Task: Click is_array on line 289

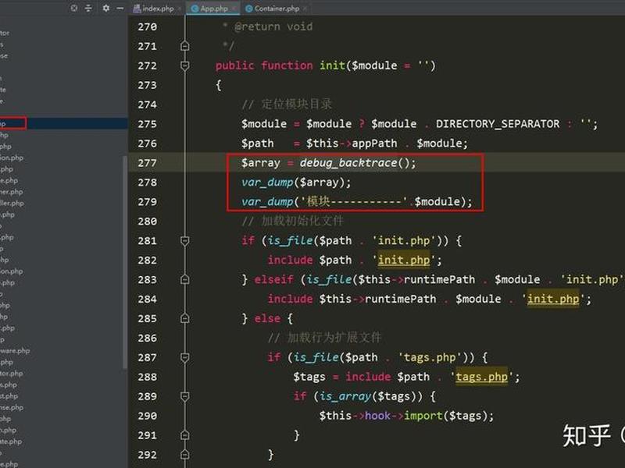Action: (x=345, y=396)
